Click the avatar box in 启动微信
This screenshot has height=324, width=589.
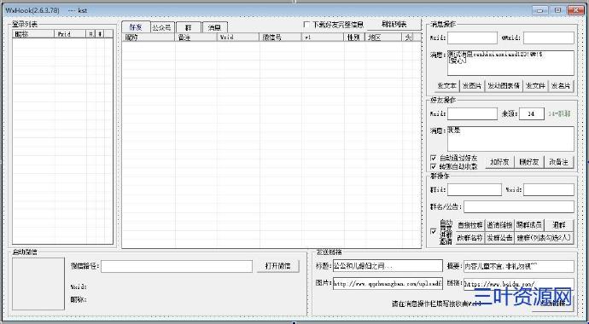[38, 284]
